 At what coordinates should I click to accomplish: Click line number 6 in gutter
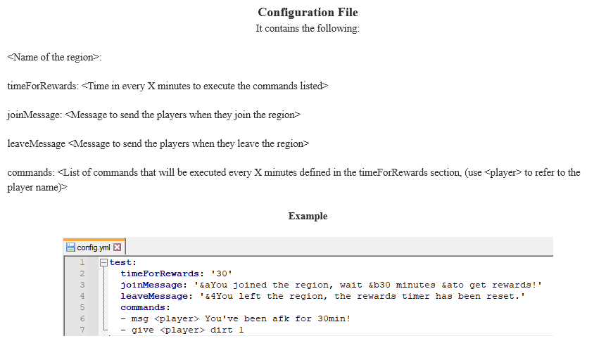[82, 318]
